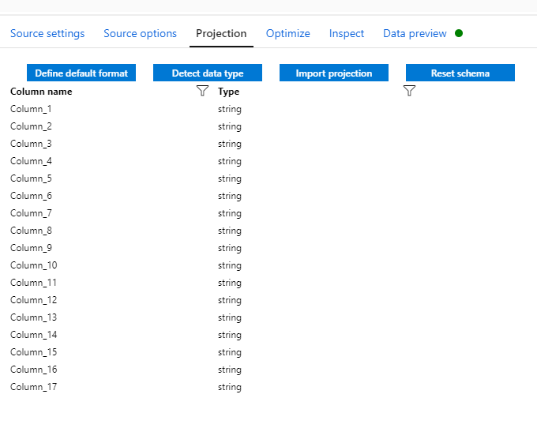Select the Column_1 row name

point(31,109)
